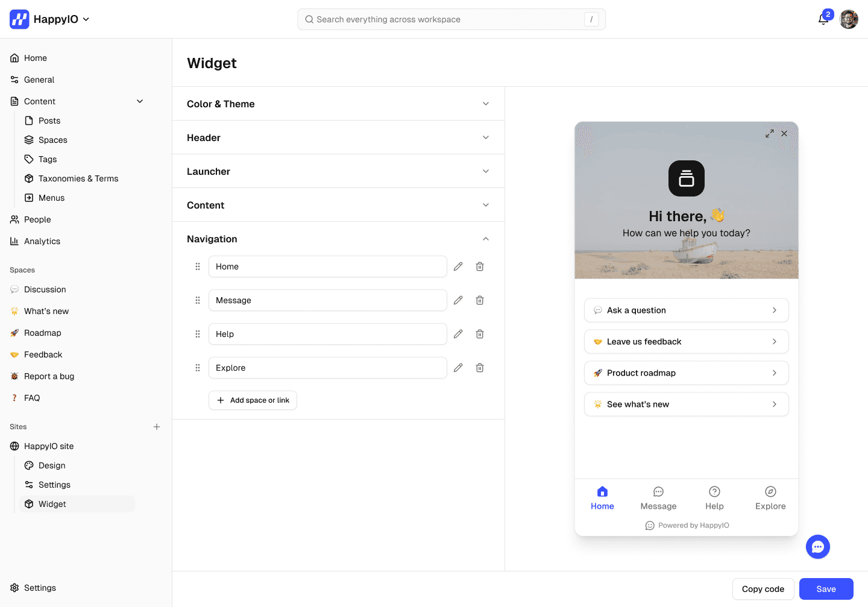
Task: Click the blue chat launcher bubble
Action: [818, 547]
